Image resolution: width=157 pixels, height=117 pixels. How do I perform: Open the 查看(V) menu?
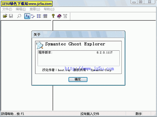[35, 9]
